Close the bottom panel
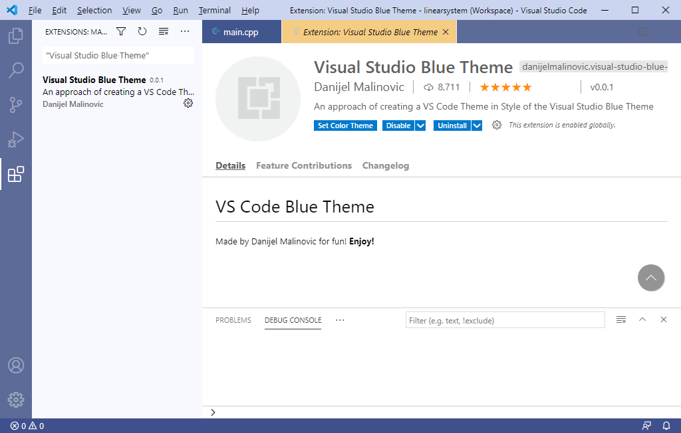Image resolution: width=681 pixels, height=433 pixels. coord(663,319)
